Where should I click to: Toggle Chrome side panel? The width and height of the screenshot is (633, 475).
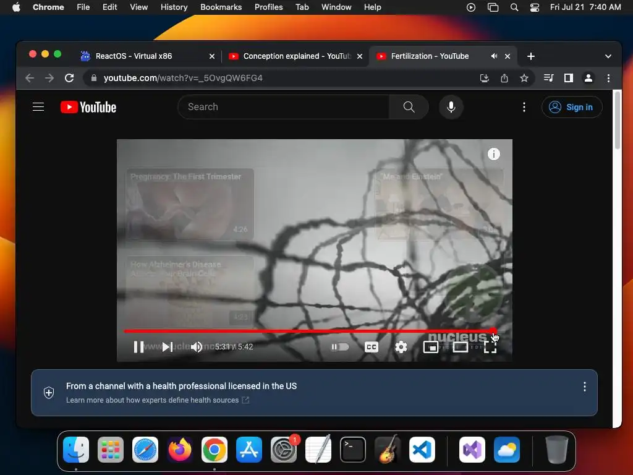click(x=569, y=78)
